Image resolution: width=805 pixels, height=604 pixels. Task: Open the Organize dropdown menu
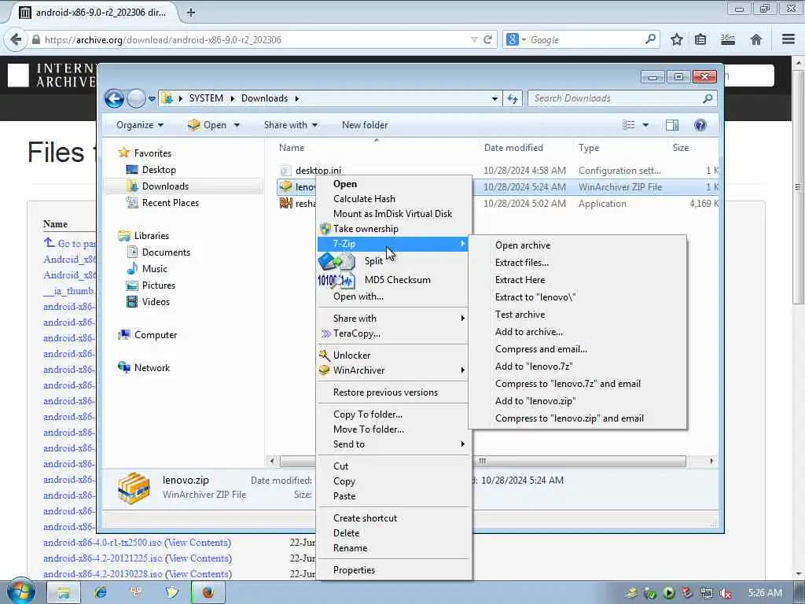point(140,125)
